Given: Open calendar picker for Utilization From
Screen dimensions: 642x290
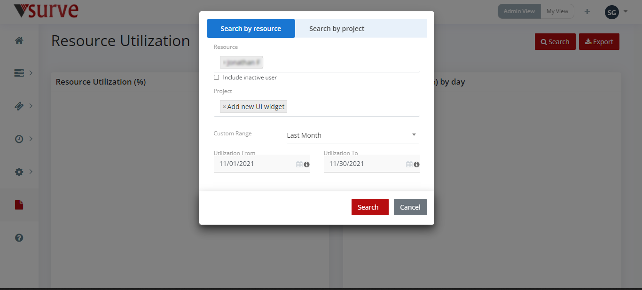Looking at the screenshot, I should pos(299,164).
